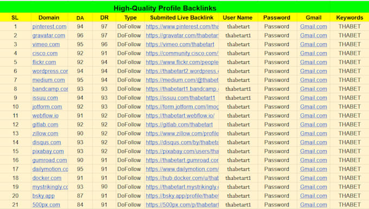Open the https://bsky.app/profile backlink
The image size is (369, 209).
coord(182,196)
